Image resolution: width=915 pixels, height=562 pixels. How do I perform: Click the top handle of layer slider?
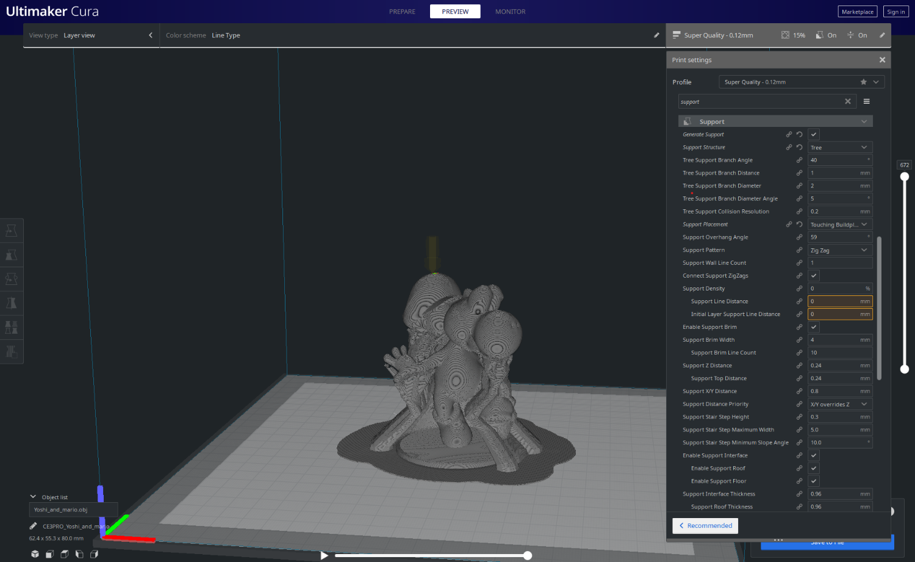click(905, 176)
